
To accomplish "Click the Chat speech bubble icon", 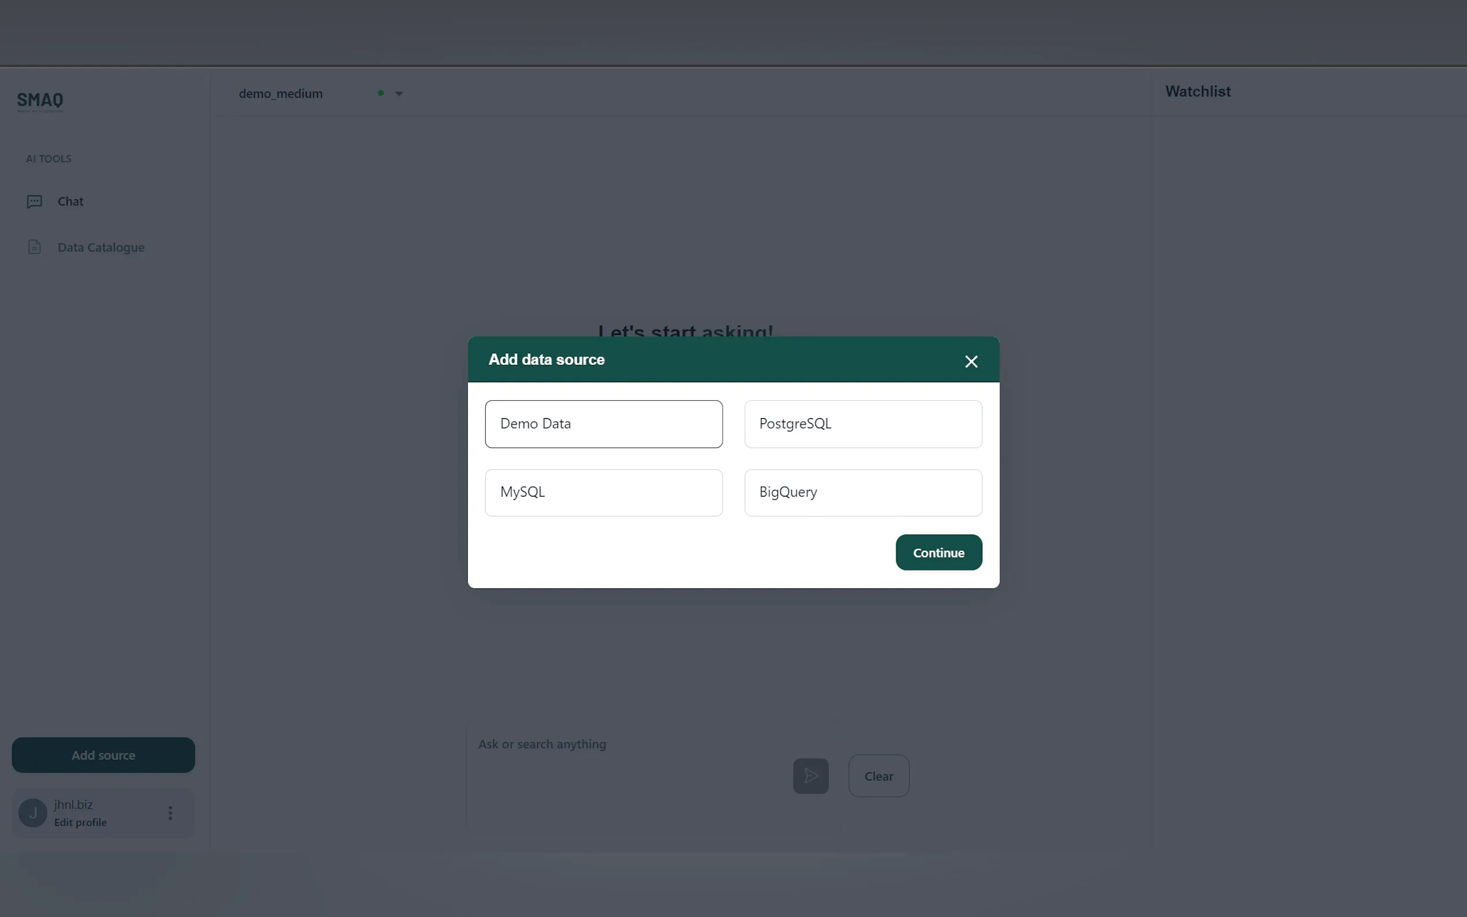I will (x=35, y=202).
